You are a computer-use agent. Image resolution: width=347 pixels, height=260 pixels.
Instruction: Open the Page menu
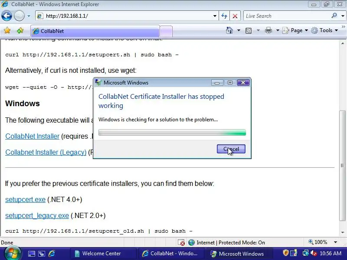295,30
